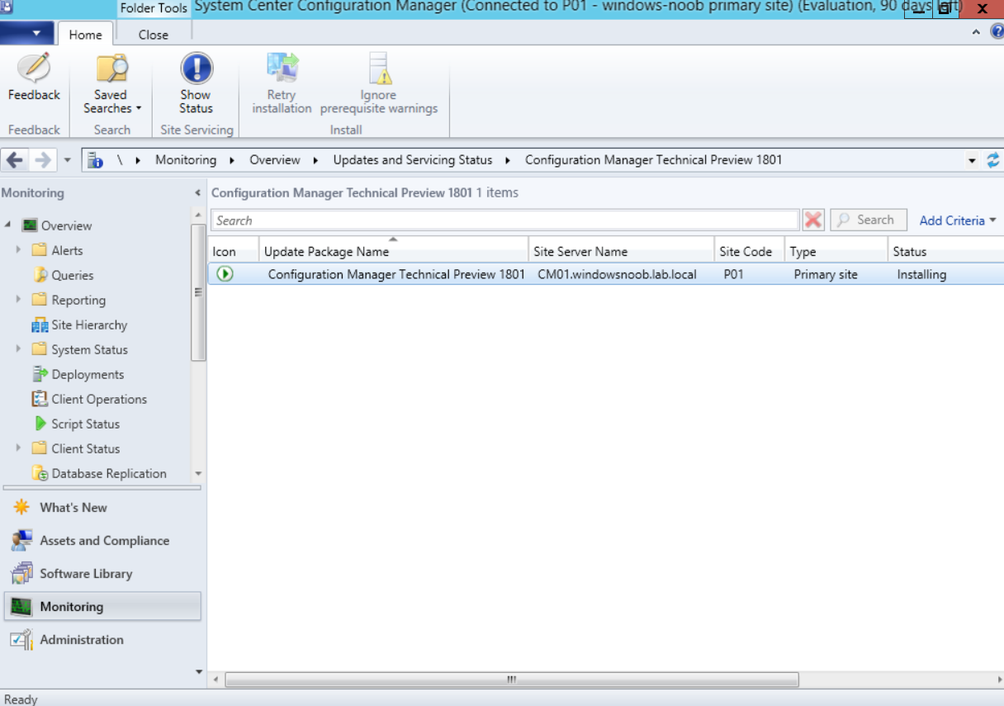Expand the Reporting tree node

tap(18, 299)
